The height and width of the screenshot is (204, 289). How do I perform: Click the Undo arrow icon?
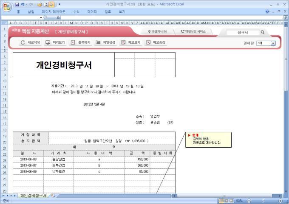coord(23,4)
